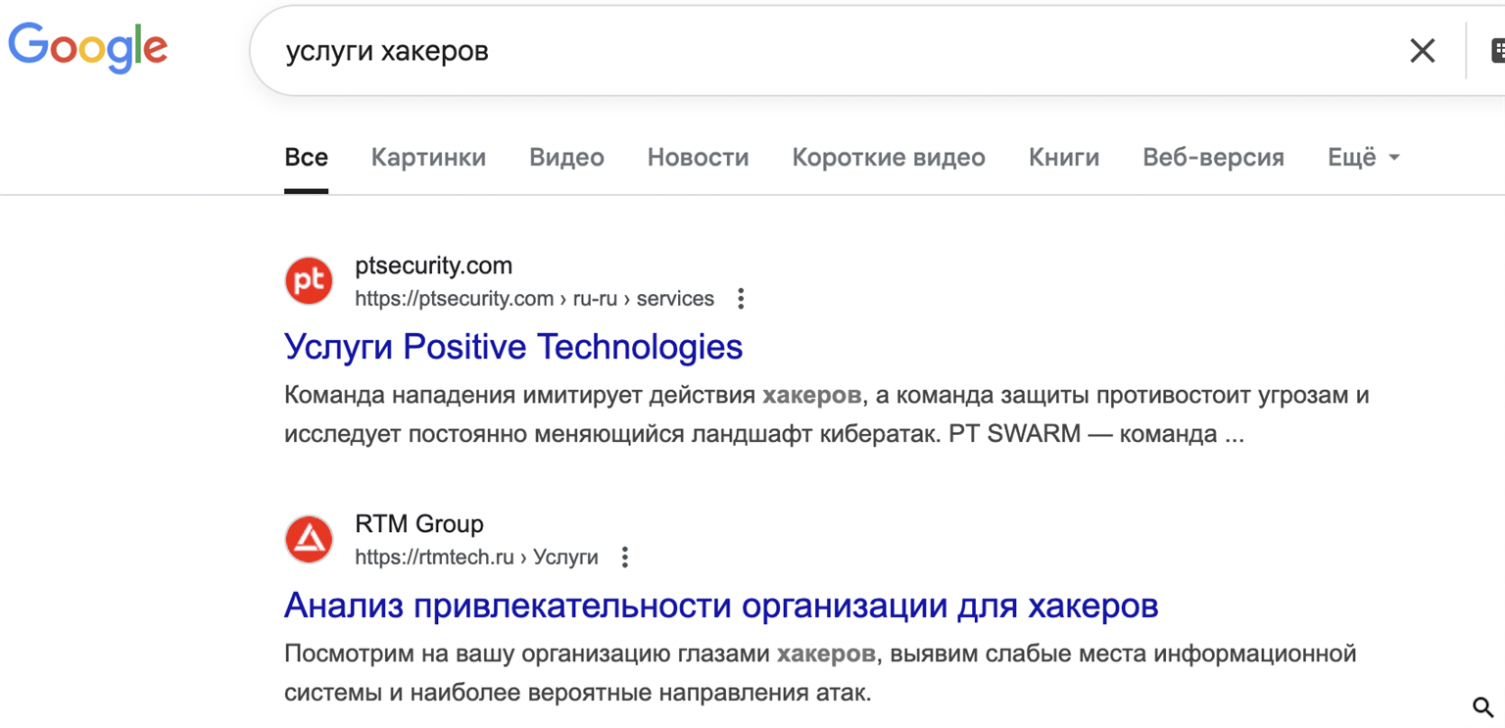The height and width of the screenshot is (728, 1505).
Task: Select the 'Все' tab
Action: [306, 158]
